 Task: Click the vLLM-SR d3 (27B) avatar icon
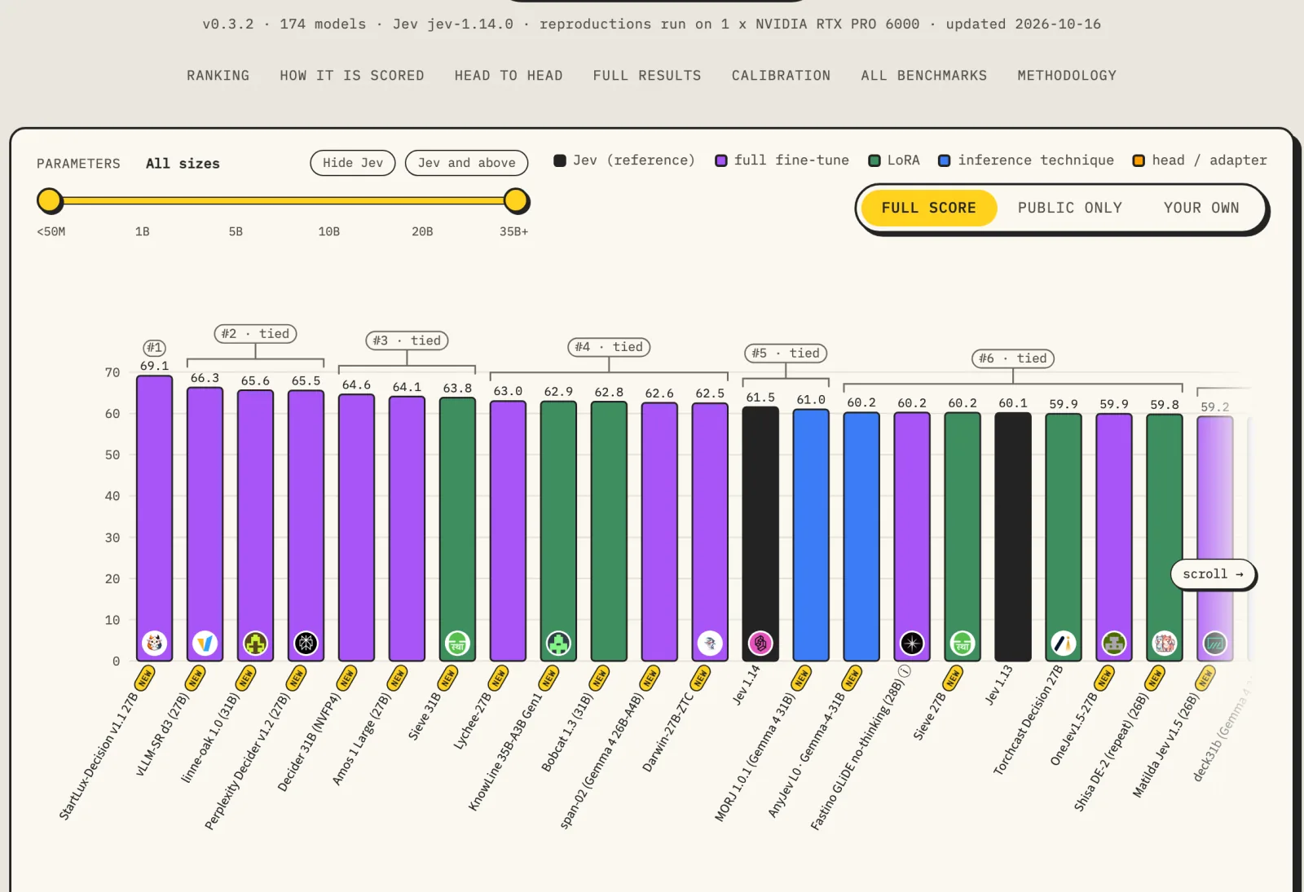click(205, 644)
